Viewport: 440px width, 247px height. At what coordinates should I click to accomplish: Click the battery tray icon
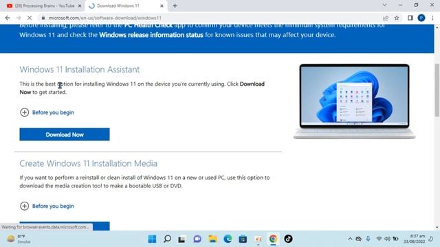(x=396, y=239)
